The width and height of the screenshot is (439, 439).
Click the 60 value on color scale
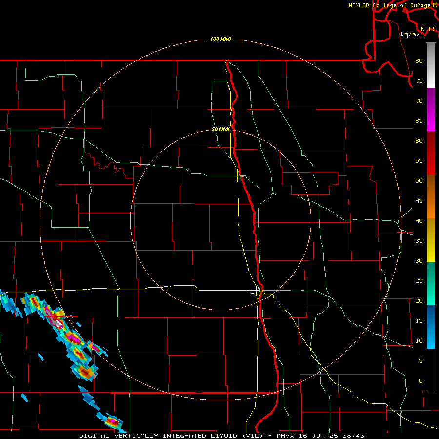pyautogui.click(x=419, y=141)
